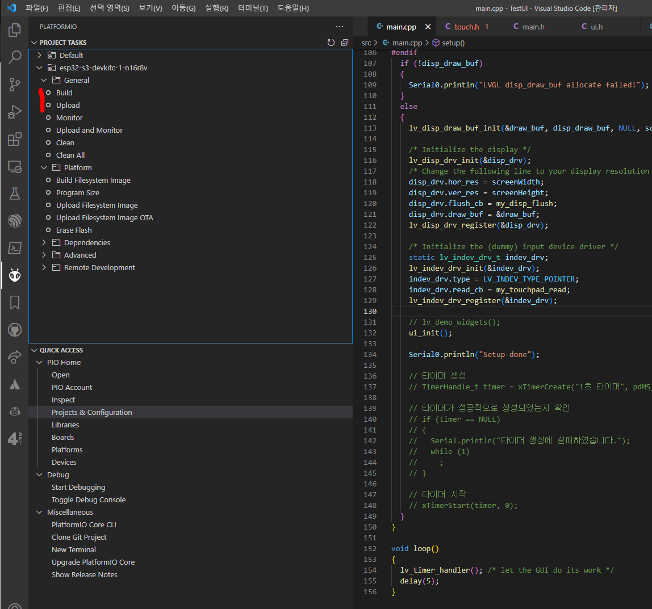Open the 도움말(H) menu
The height and width of the screenshot is (609, 652).
pyautogui.click(x=293, y=8)
